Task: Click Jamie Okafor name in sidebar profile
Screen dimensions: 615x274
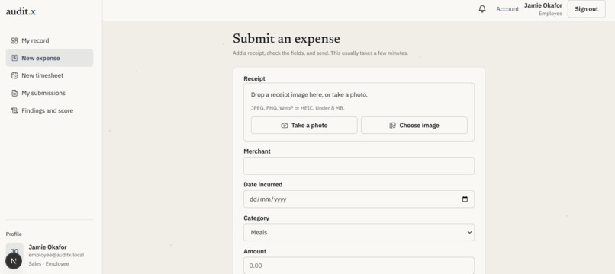Action: tap(47, 247)
